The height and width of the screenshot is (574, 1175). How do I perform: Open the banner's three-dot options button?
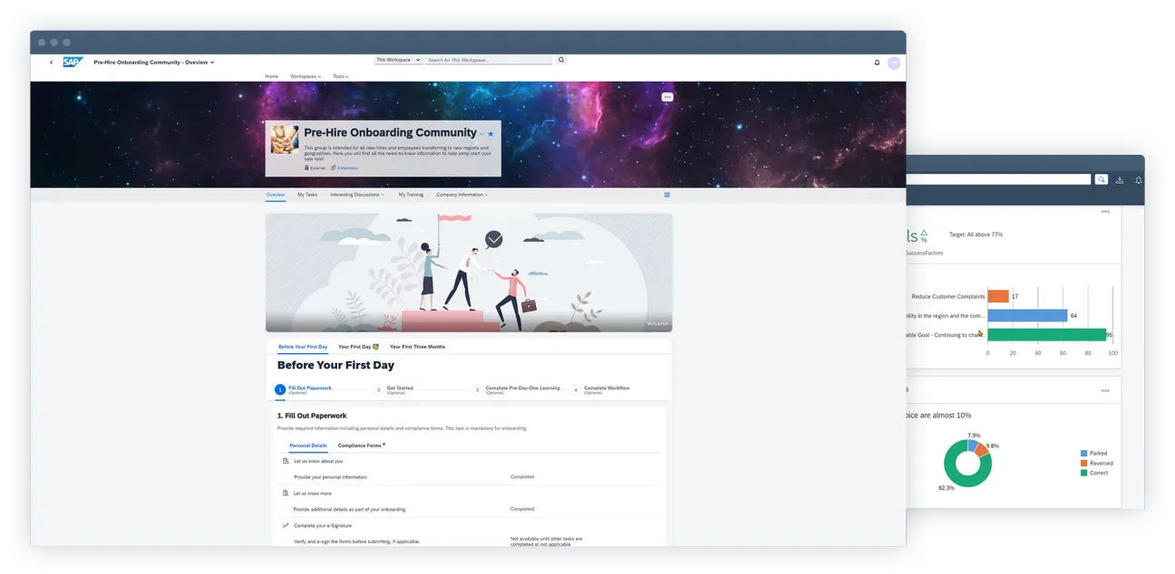(667, 97)
